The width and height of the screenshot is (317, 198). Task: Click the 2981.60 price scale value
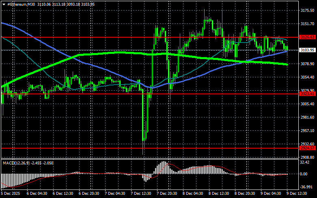307,117
